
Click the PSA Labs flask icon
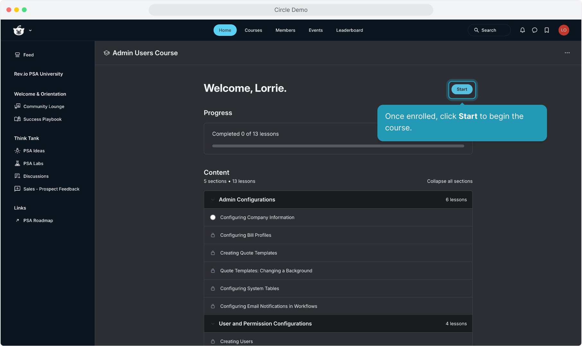[17, 163]
